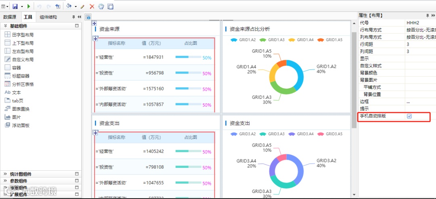Click the red X delete icon

92,6
